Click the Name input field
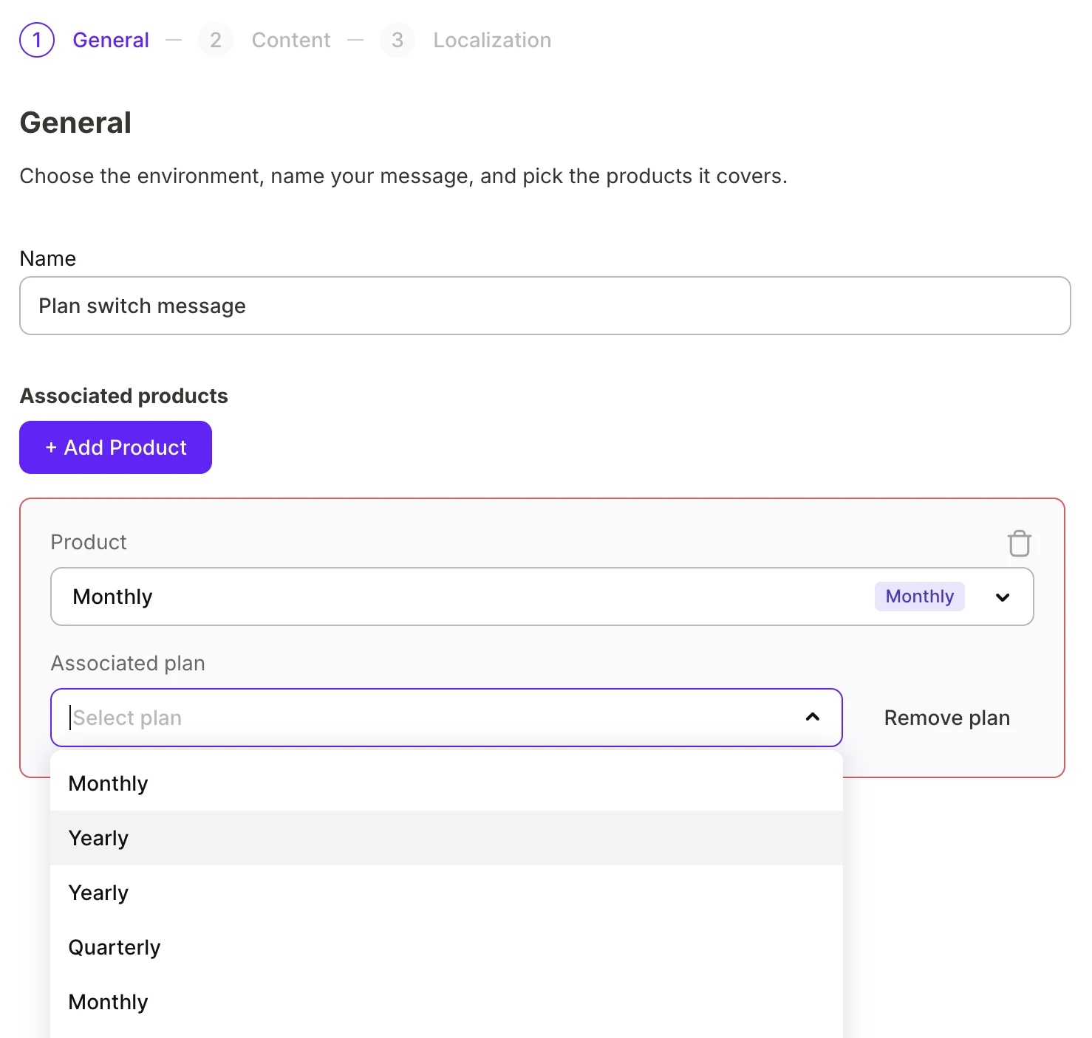 (x=545, y=306)
